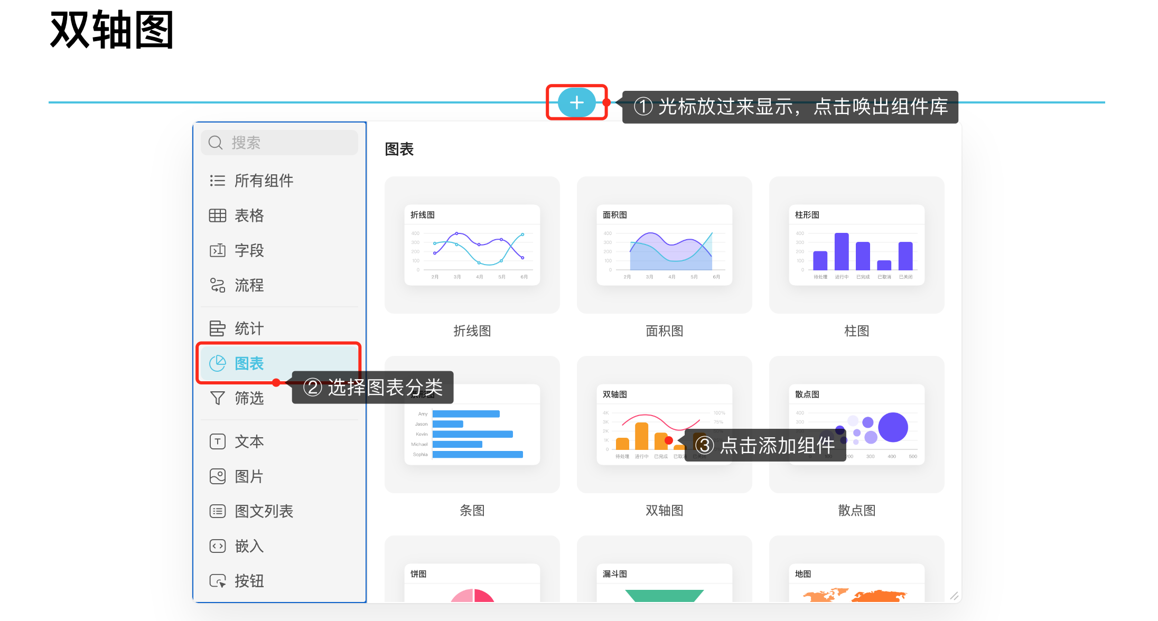Click the 面积图 caption label
This screenshot has height=621, width=1158.
(665, 331)
